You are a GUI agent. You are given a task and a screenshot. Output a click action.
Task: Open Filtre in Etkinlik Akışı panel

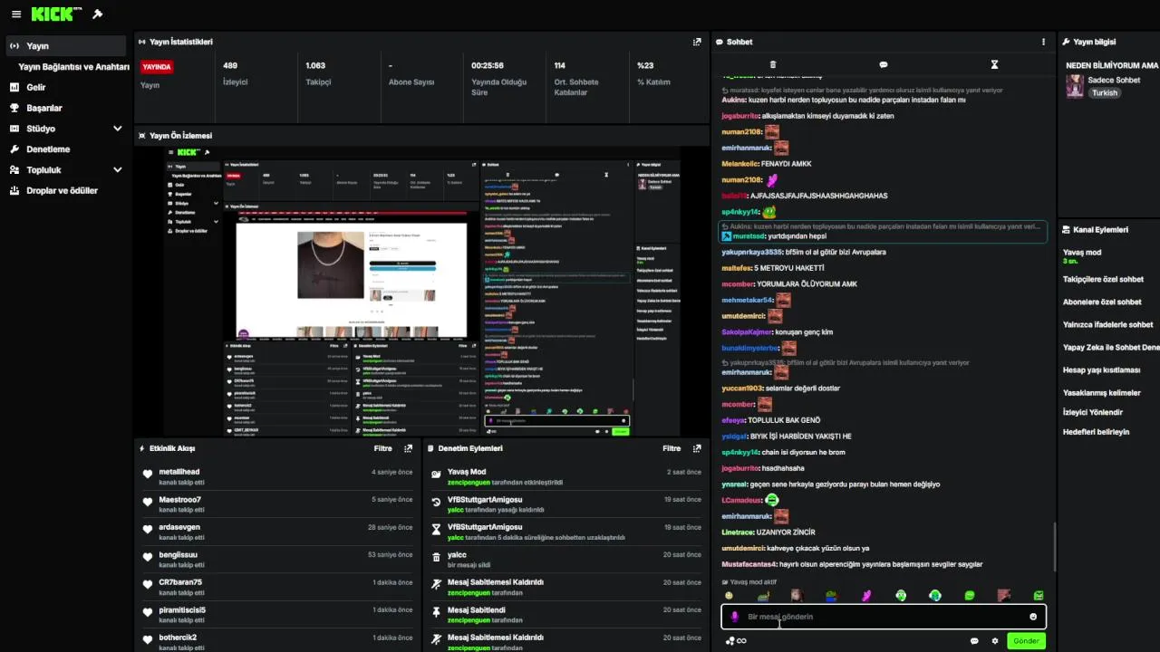(383, 448)
